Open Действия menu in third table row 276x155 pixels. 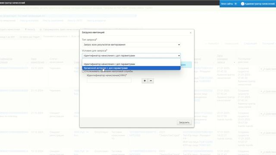pos(267,114)
